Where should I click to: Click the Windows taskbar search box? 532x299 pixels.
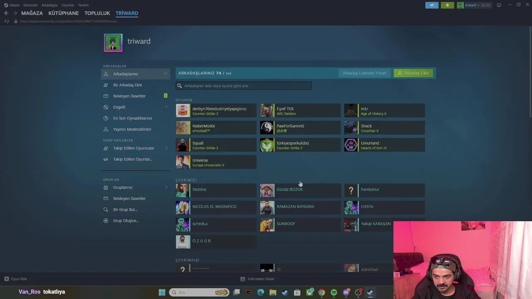click(x=199, y=292)
